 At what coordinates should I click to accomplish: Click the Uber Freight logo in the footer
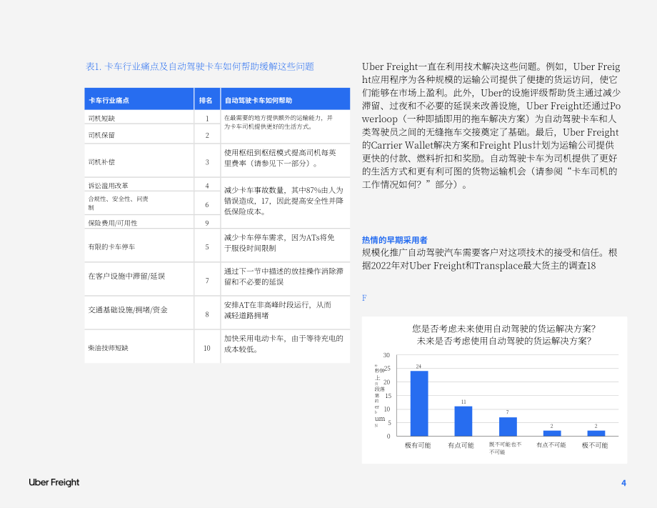(x=54, y=482)
